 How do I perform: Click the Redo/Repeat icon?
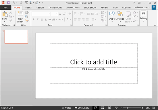(21, 3)
